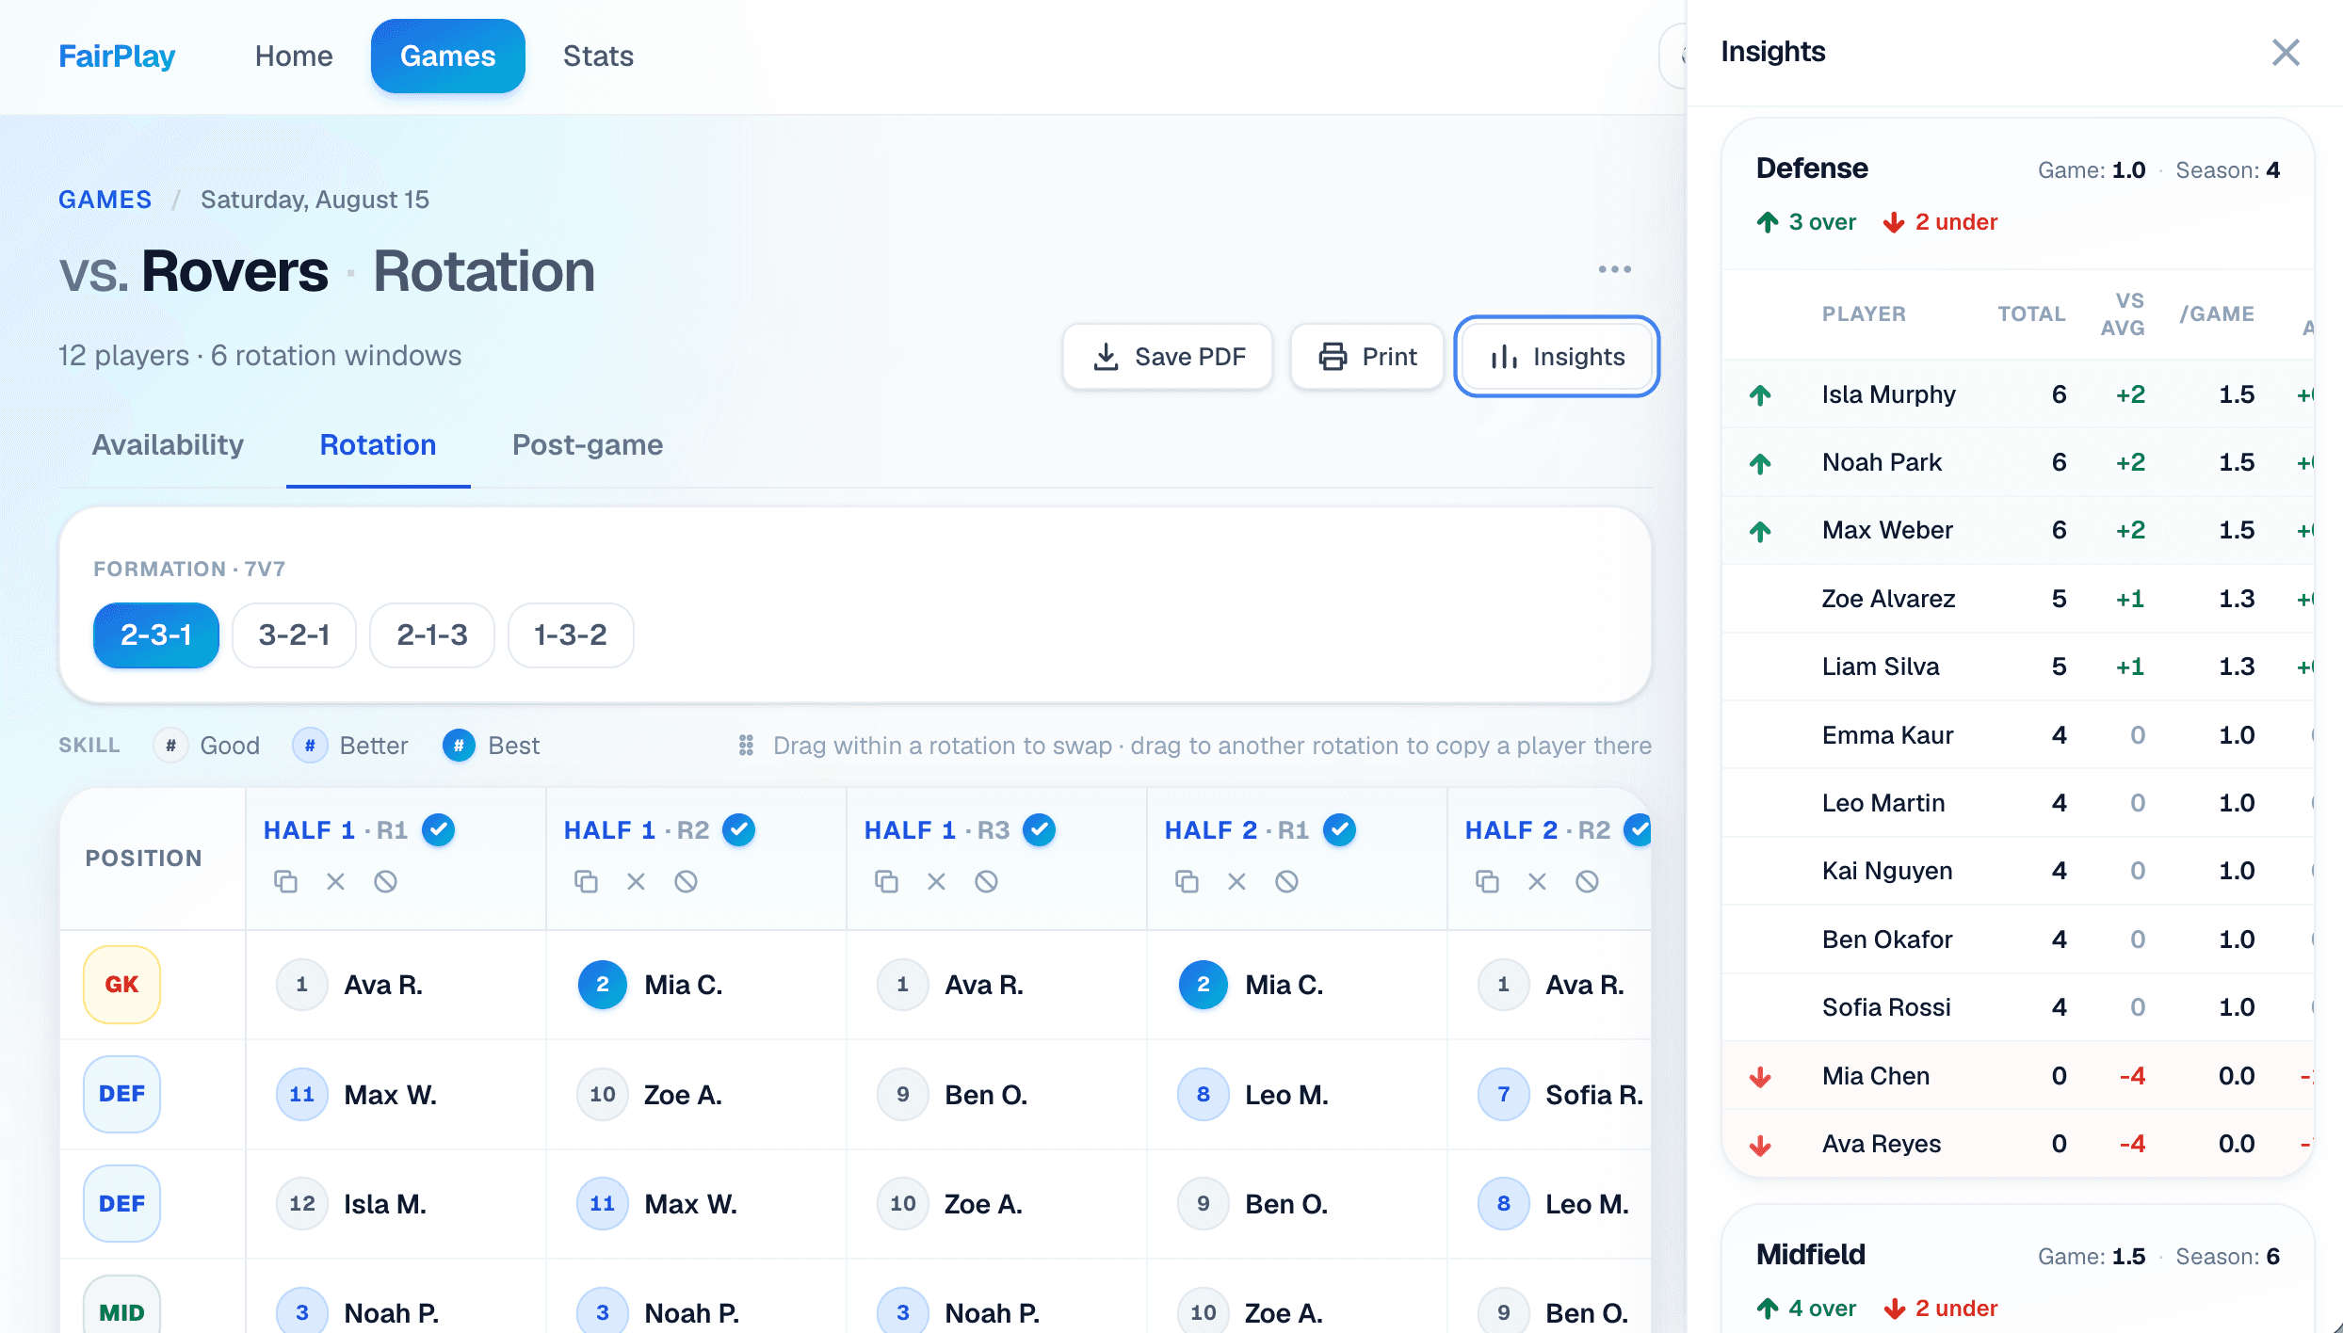The height and width of the screenshot is (1333, 2343).
Task: Click the block icon under Half 2 R1
Action: [x=1286, y=881]
